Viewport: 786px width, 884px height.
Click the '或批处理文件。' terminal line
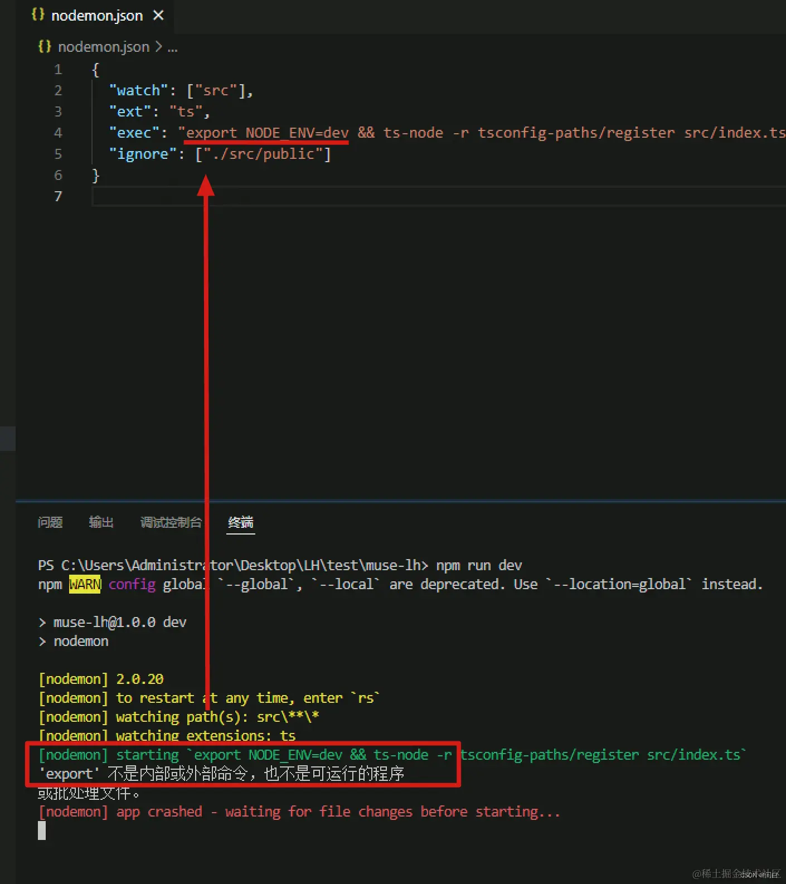click(x=89, y=793)
